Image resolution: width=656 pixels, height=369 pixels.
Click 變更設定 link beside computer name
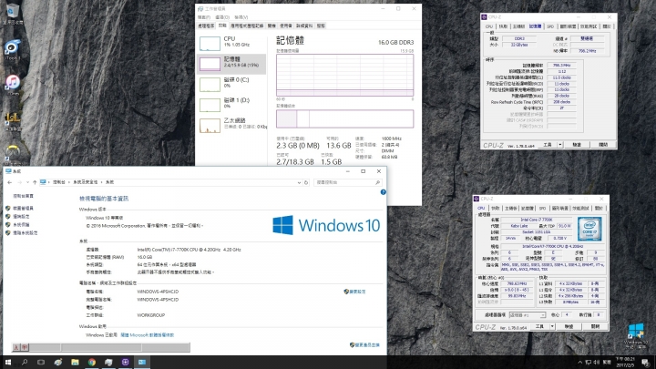coord(357,292)
